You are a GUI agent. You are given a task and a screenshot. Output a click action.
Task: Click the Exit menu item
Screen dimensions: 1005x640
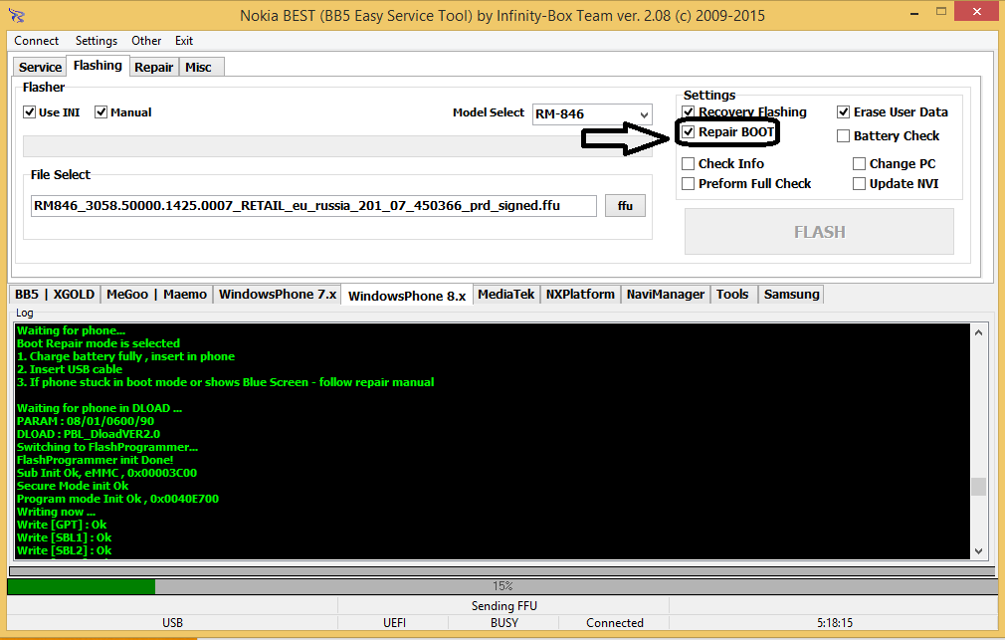184,41
